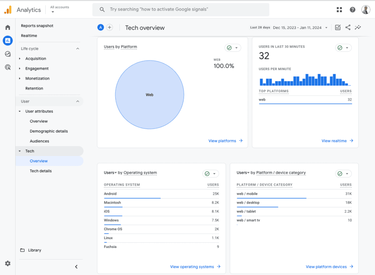
Task: Open Operating system card options arrow
Action: 214,173
